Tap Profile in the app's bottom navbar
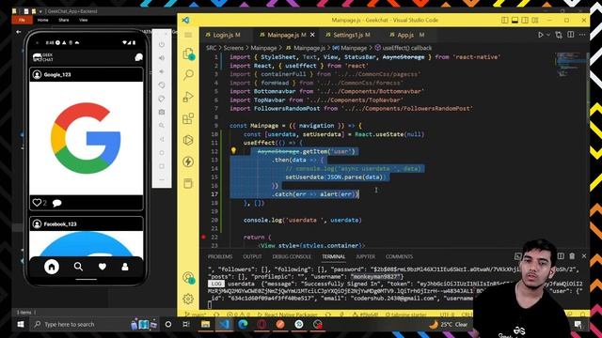 pyautogui.click(x=125, y=267)
